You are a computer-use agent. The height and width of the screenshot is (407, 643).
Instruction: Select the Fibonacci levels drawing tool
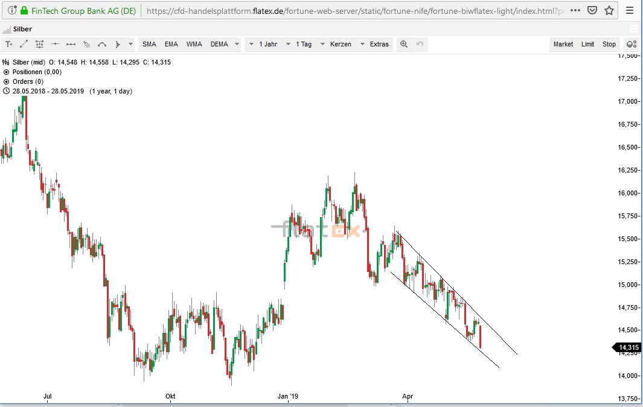pyautogui.click(x=39, y=44)
